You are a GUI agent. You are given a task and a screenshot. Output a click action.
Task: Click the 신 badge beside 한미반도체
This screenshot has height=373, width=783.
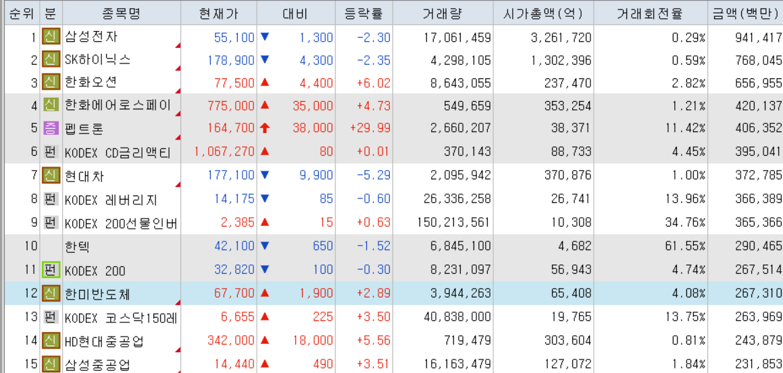(x=49, y=293)
